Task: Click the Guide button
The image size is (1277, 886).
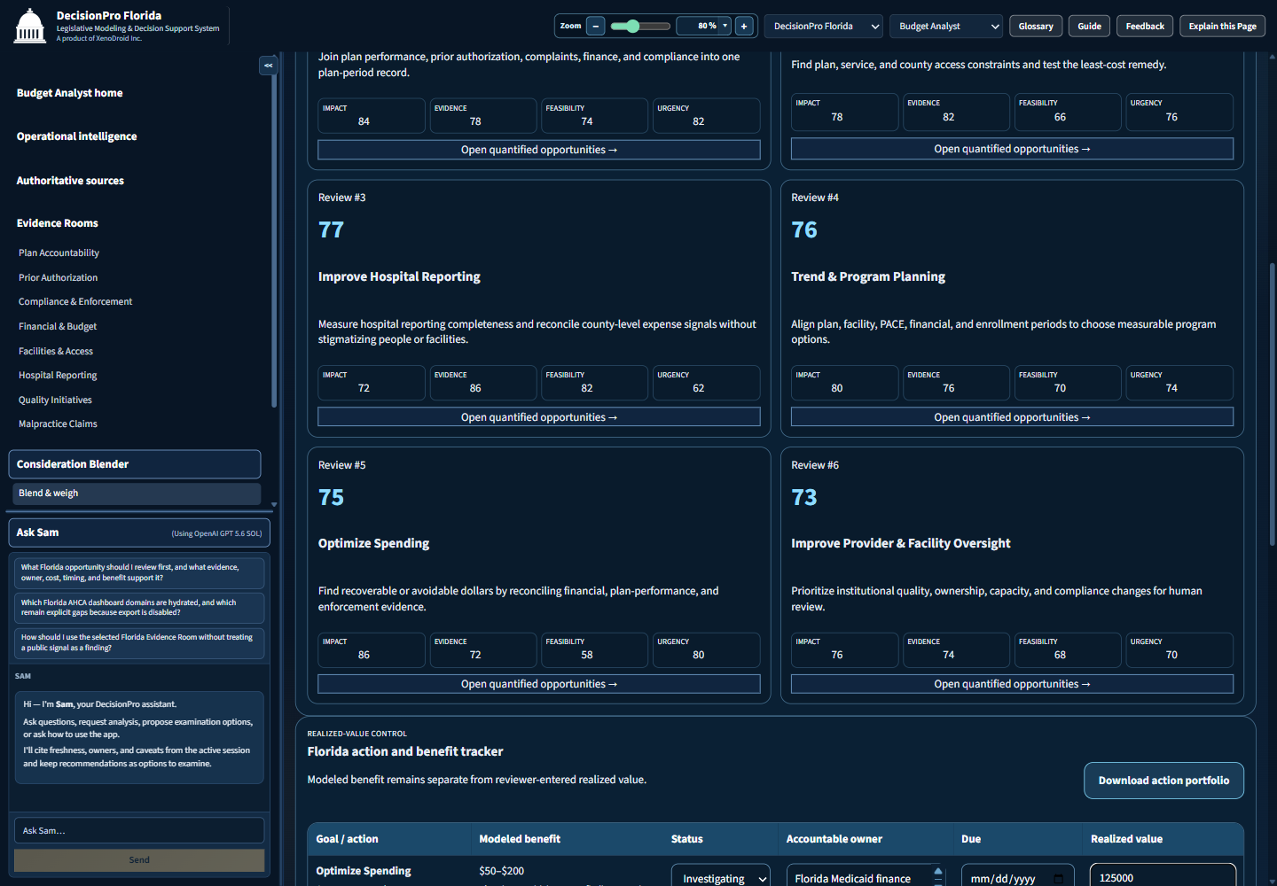Action: point(1089,26)
